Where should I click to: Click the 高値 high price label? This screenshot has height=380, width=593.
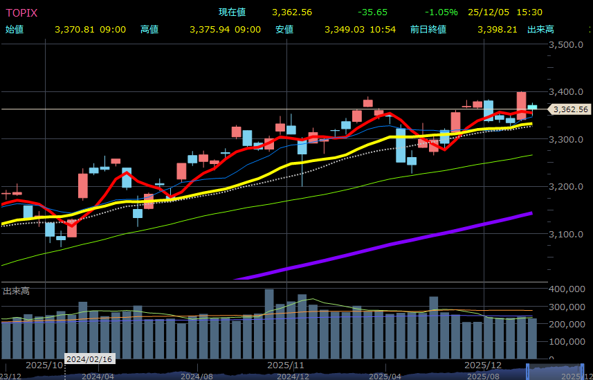[149, 30]
